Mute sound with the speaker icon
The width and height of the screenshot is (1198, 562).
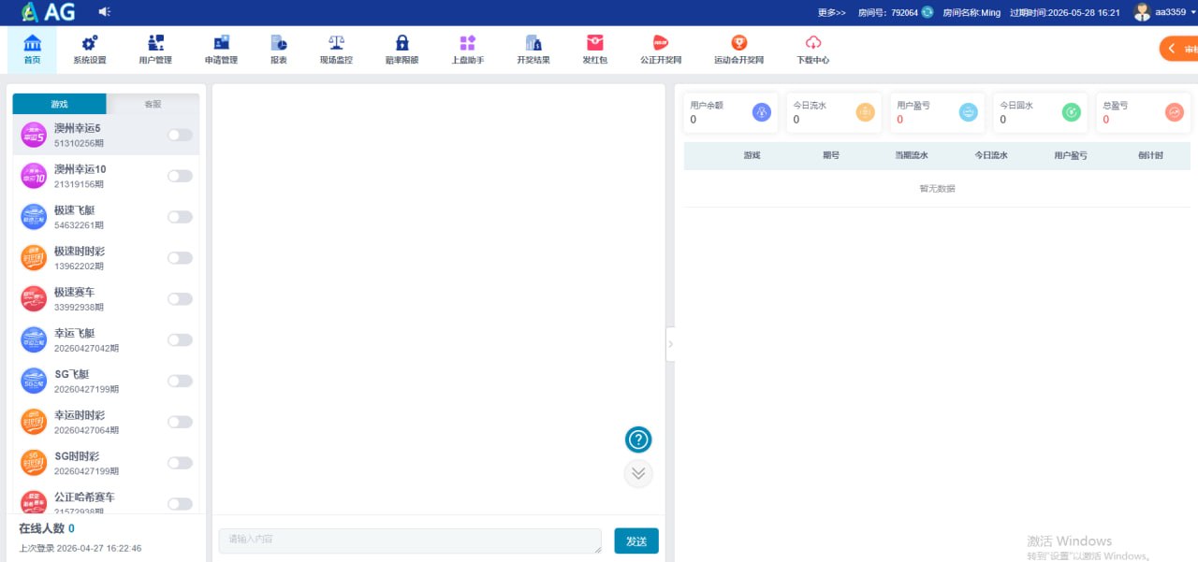104,12
